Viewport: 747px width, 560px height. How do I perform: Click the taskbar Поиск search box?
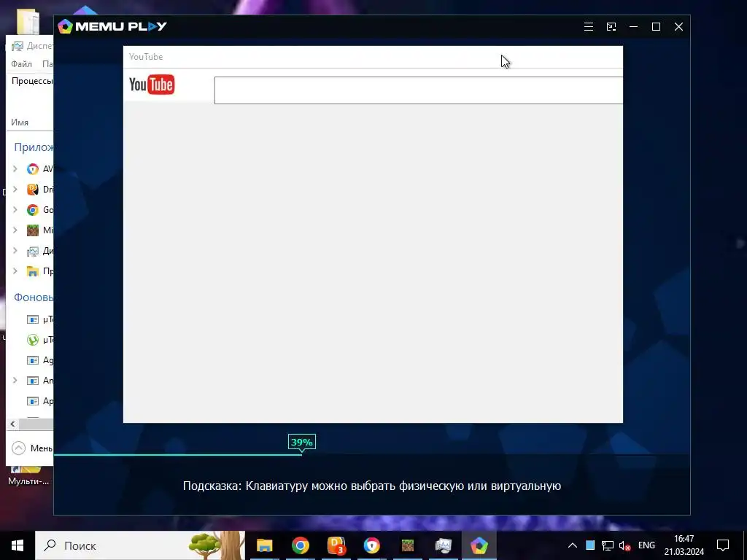tap(140, 545)
